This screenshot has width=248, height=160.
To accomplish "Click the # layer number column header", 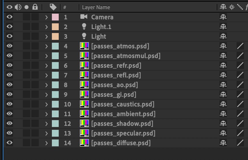I will click(x=65, y=7).
